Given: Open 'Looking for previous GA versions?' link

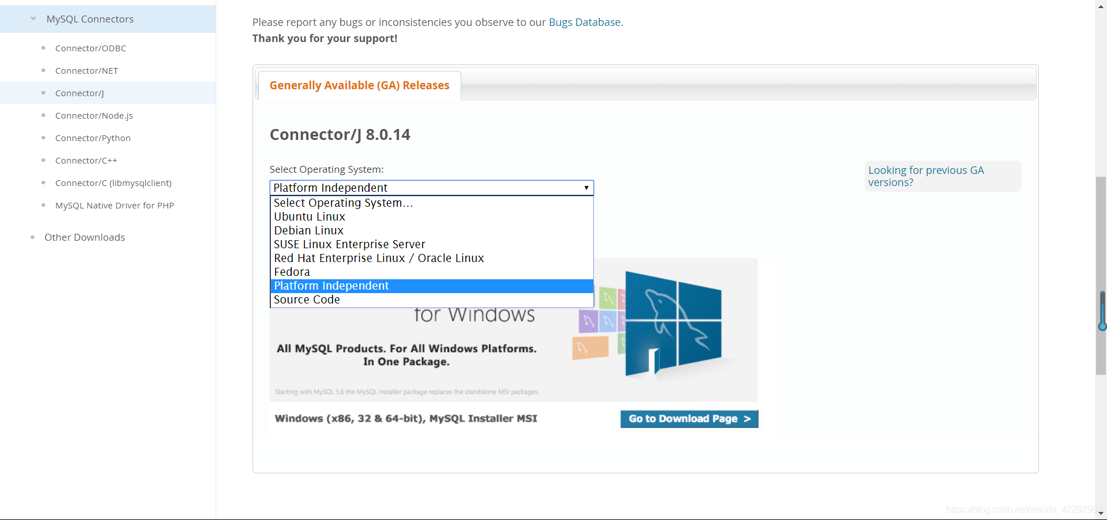Looking at the screenshot, I should pyautogui.click(x=925, y=176).
